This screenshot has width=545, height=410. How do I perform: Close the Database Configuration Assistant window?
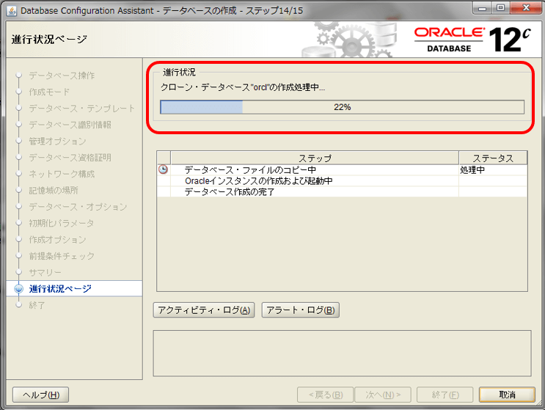526,7
